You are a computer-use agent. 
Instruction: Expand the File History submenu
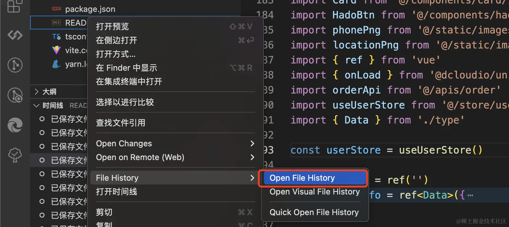pyautogui.click(x=175, y=178)
